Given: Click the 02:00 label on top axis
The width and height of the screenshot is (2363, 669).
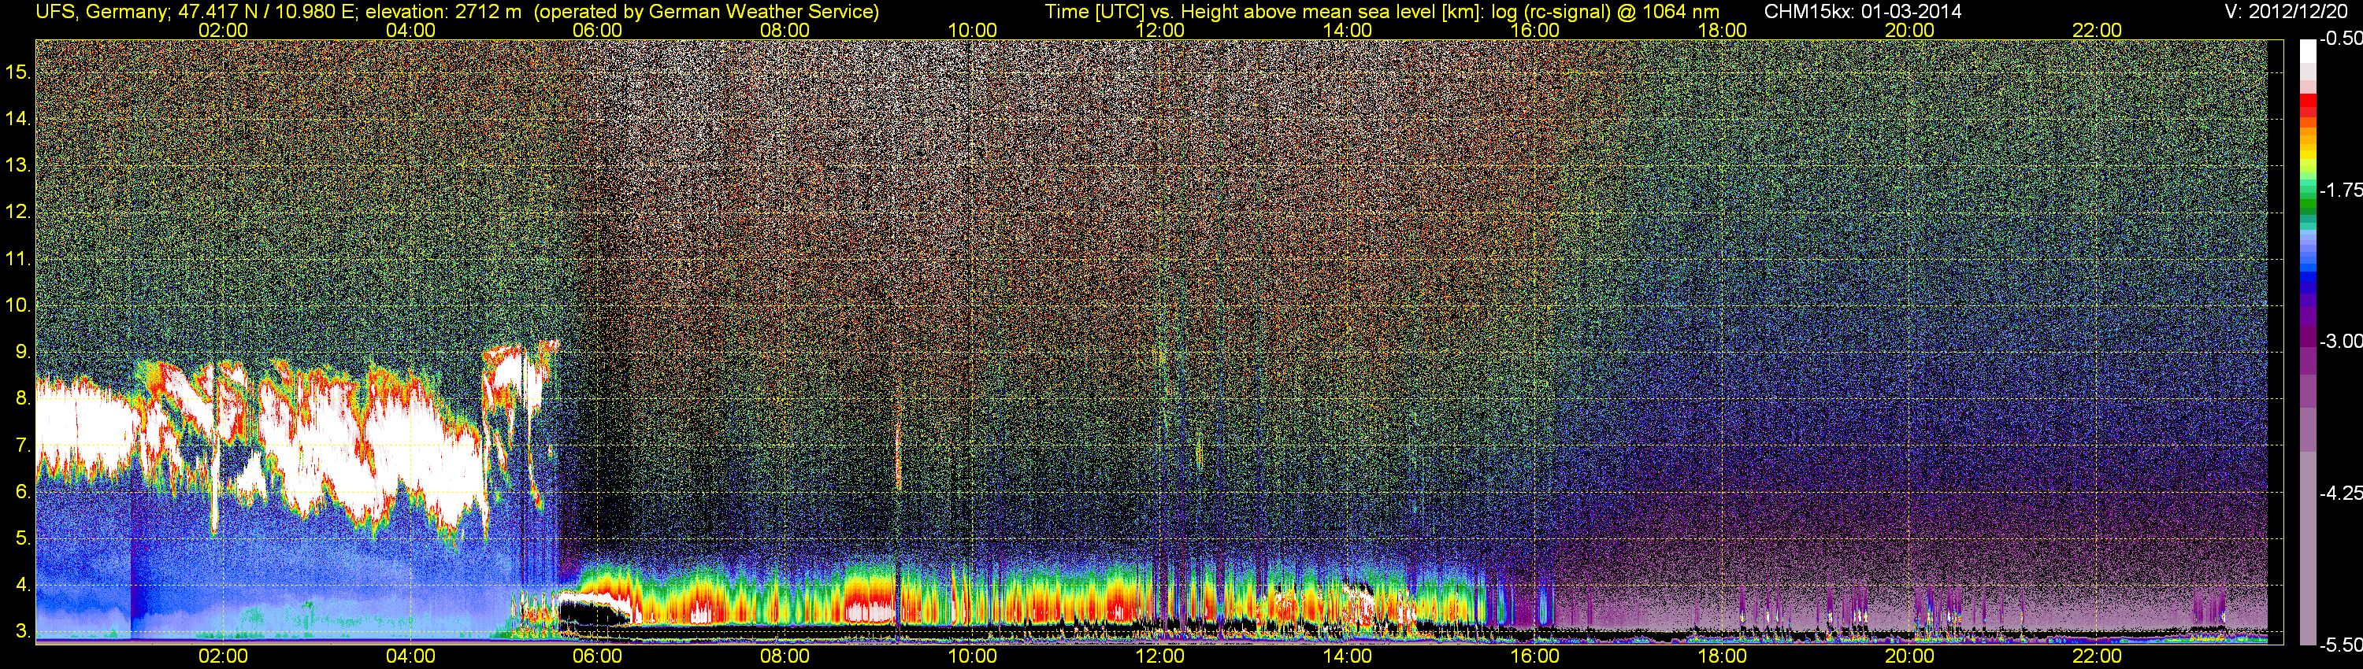Looking at the screenshot, I should point(223,30).
